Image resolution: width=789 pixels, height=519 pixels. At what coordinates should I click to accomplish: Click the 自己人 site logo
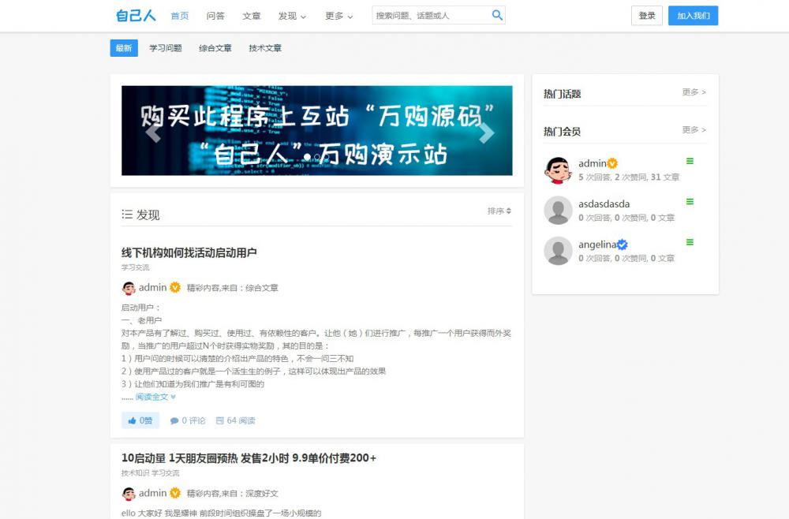136,16
